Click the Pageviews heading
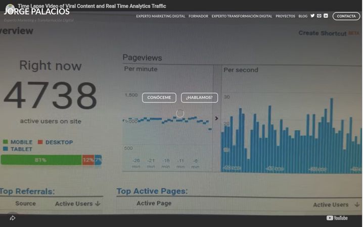The height and width of the screenshot is (227, 364). click(x=142, y=58)
